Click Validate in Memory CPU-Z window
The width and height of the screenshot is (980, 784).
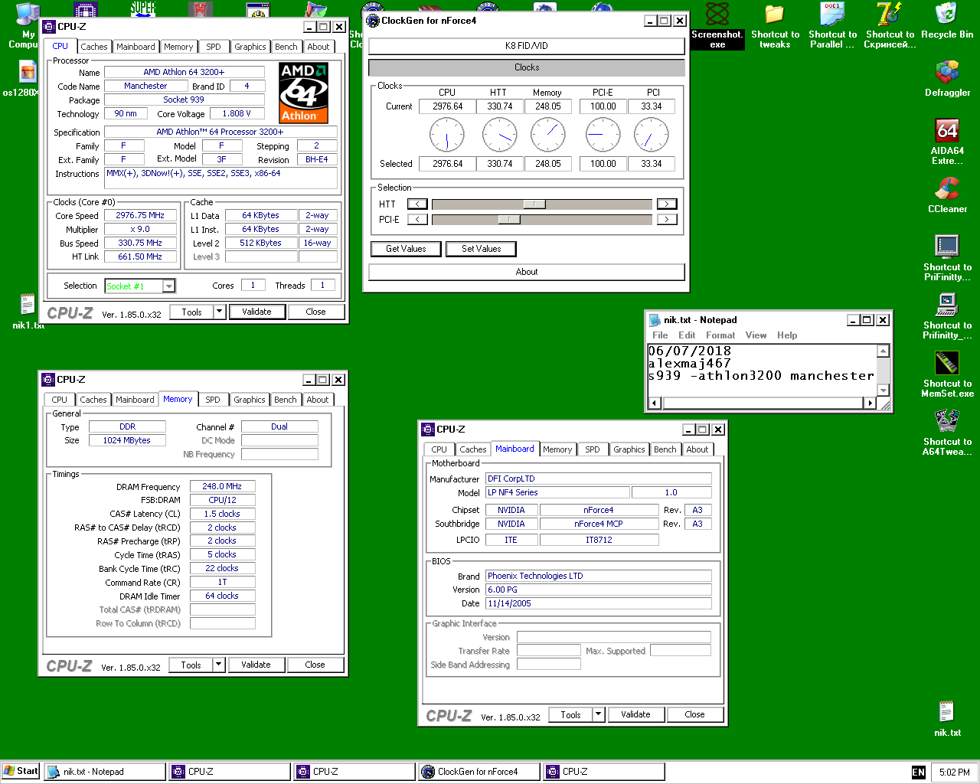(256, 665)
